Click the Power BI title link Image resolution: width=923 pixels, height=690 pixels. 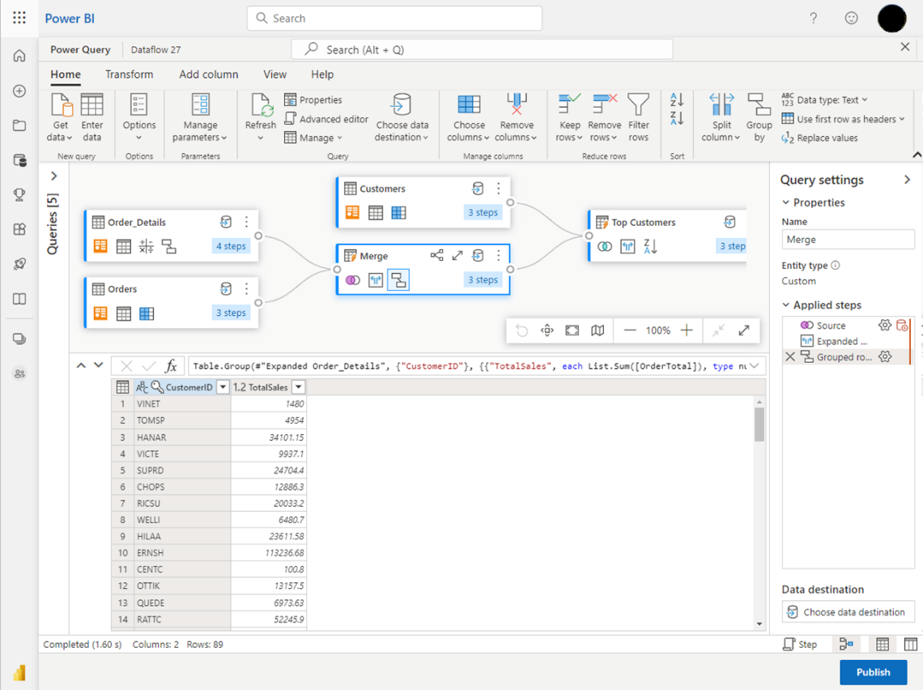(x=70, y=19)
